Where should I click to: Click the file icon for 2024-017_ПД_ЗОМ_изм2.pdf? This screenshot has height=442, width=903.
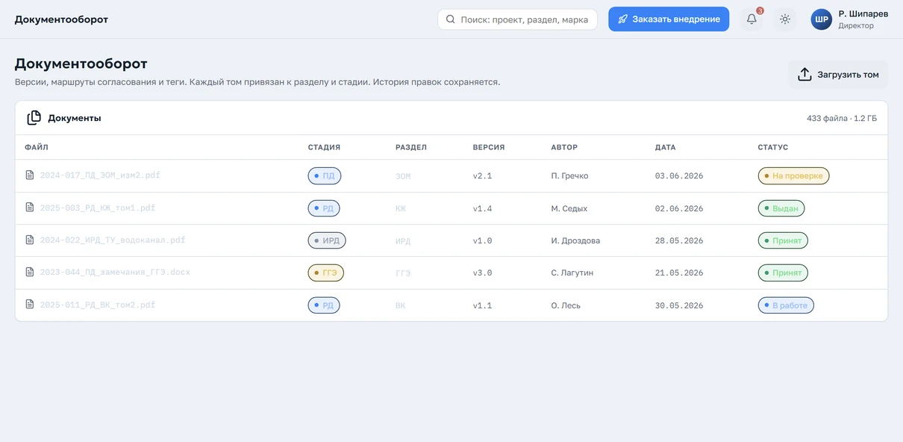tap(30, 175)
